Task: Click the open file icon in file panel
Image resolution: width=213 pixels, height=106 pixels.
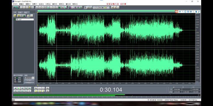Action: point(15,16)
